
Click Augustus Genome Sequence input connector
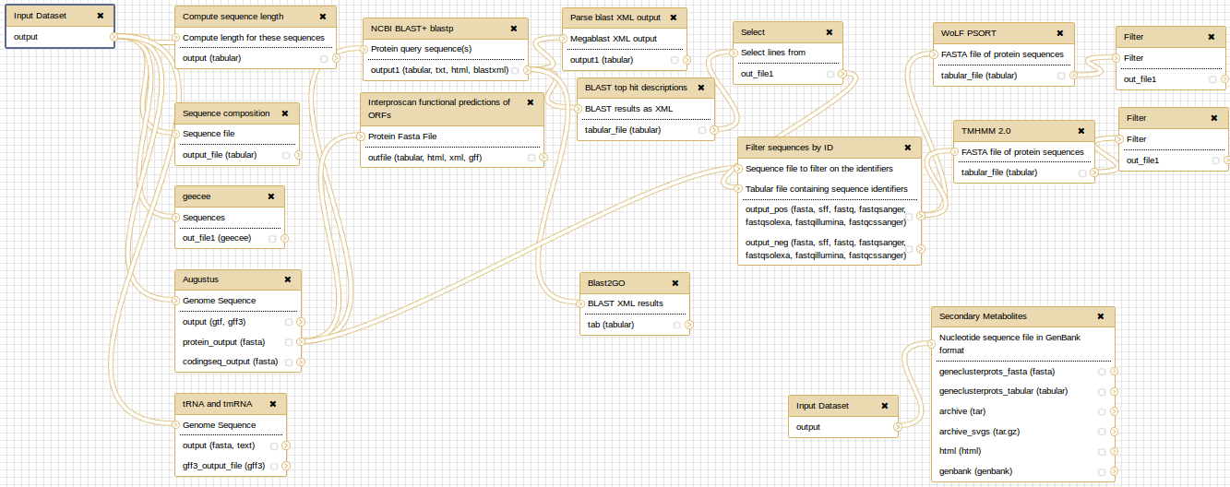174,301
